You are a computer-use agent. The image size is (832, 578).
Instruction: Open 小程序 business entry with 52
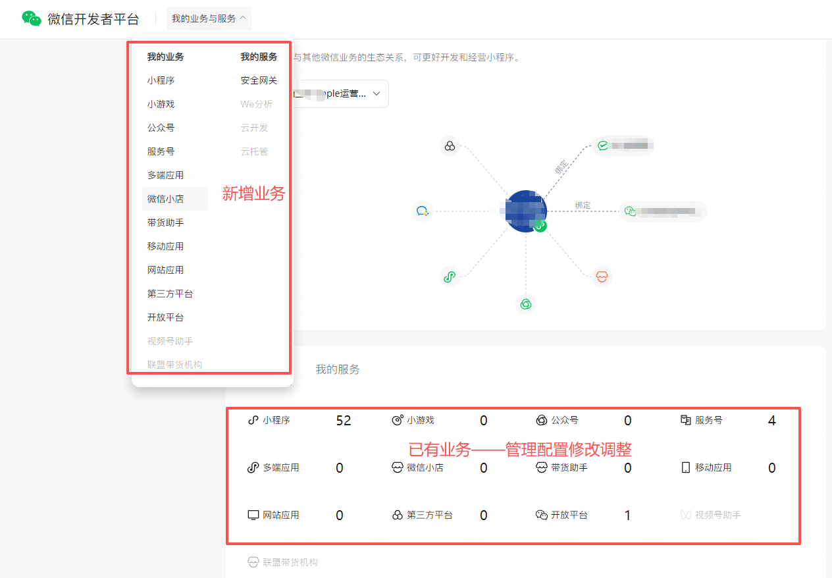[276, 420]
